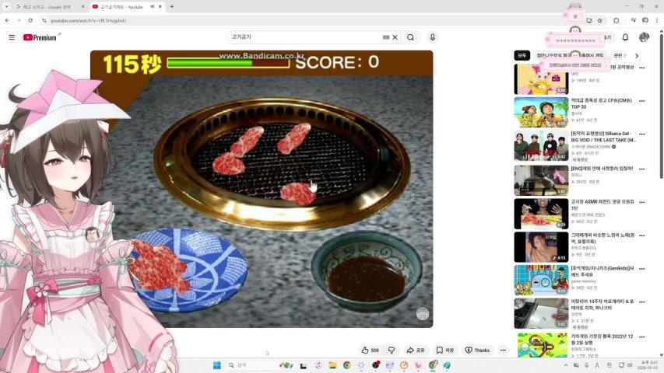Clear the YouTube search box with X
This screenshot has height=373, width=664.
(x=395, y=37)
